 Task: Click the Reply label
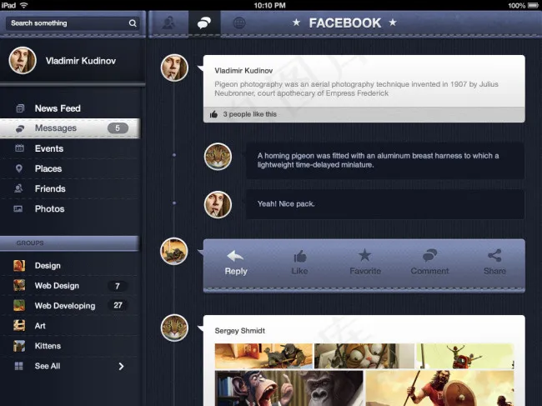(x=236, y=271)
